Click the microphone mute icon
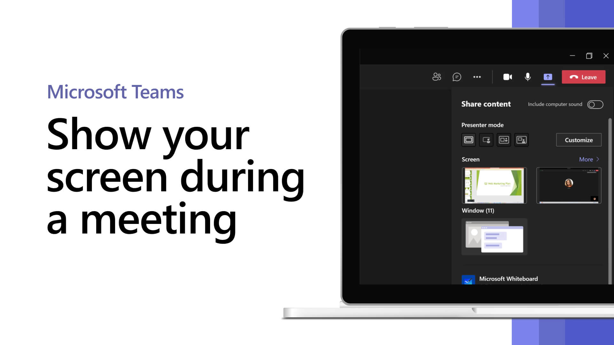The width and height of the screenshot is (614, 345). (x=528, y=77)
